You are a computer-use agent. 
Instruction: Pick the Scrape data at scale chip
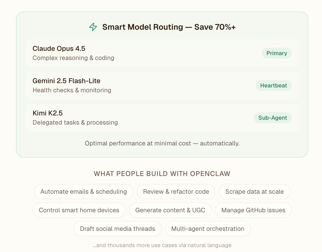coord(254,191)
